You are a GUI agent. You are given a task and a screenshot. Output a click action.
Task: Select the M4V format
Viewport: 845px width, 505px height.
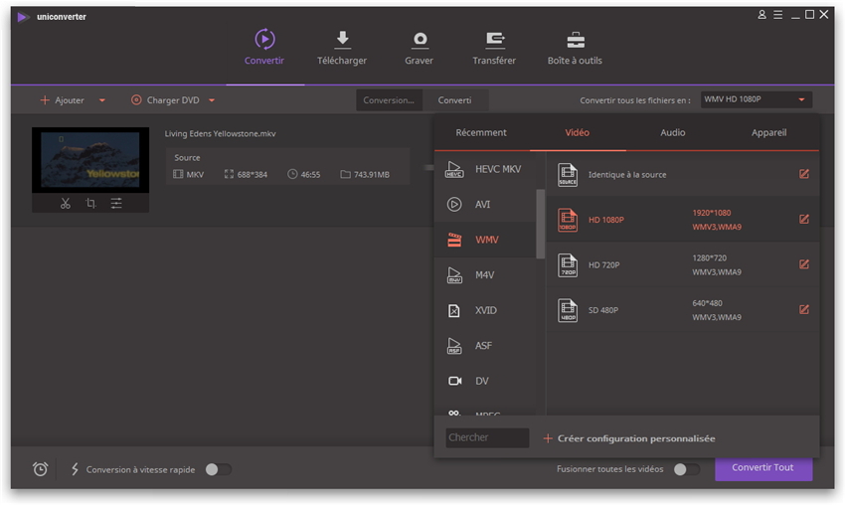tap(485, 274)
